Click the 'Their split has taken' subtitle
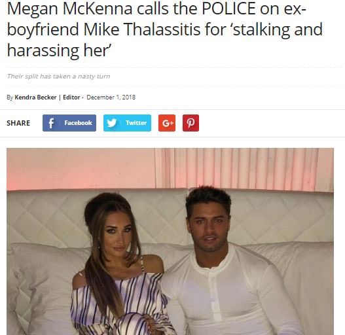Viewport: 345px width, 335px height. coord(58,77)
